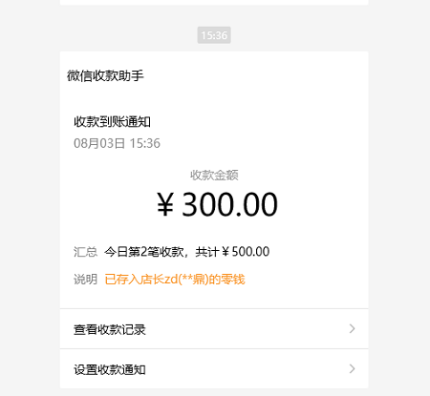
Task: Click the yen symbol before 300.00
Action: 165,204
